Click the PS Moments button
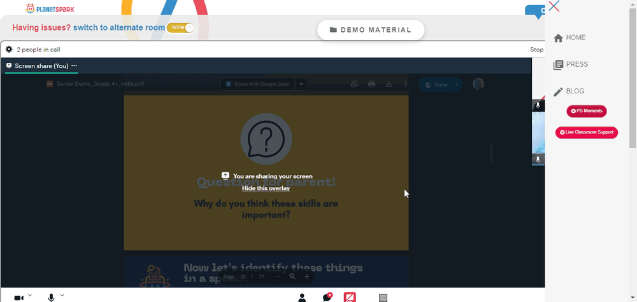The image size is (637, 302). pos(587,111)
